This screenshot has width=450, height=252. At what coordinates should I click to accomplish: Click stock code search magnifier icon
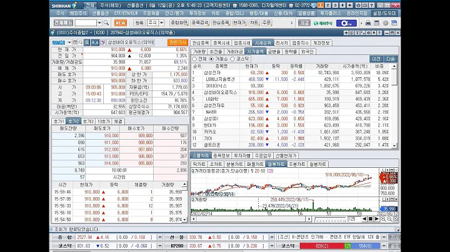[x=81, y=42]
